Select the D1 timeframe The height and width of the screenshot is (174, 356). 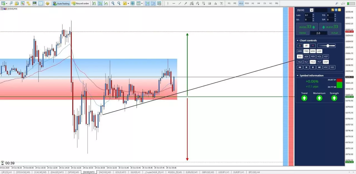[x=265, y=3]
